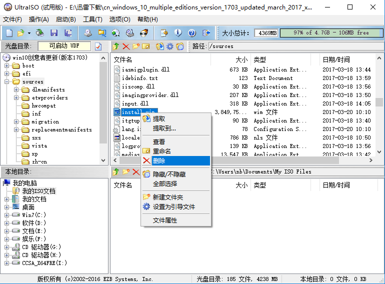Open the dropdown arrow beside Open icon

click(29, 33)
